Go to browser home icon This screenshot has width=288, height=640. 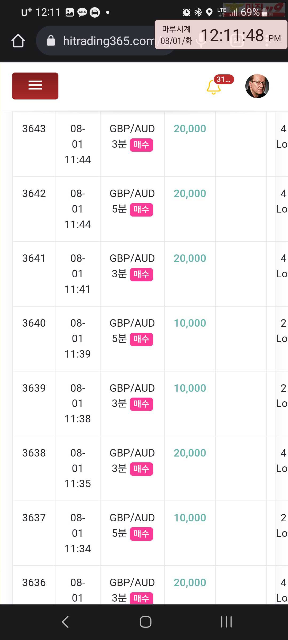point(18,41)
